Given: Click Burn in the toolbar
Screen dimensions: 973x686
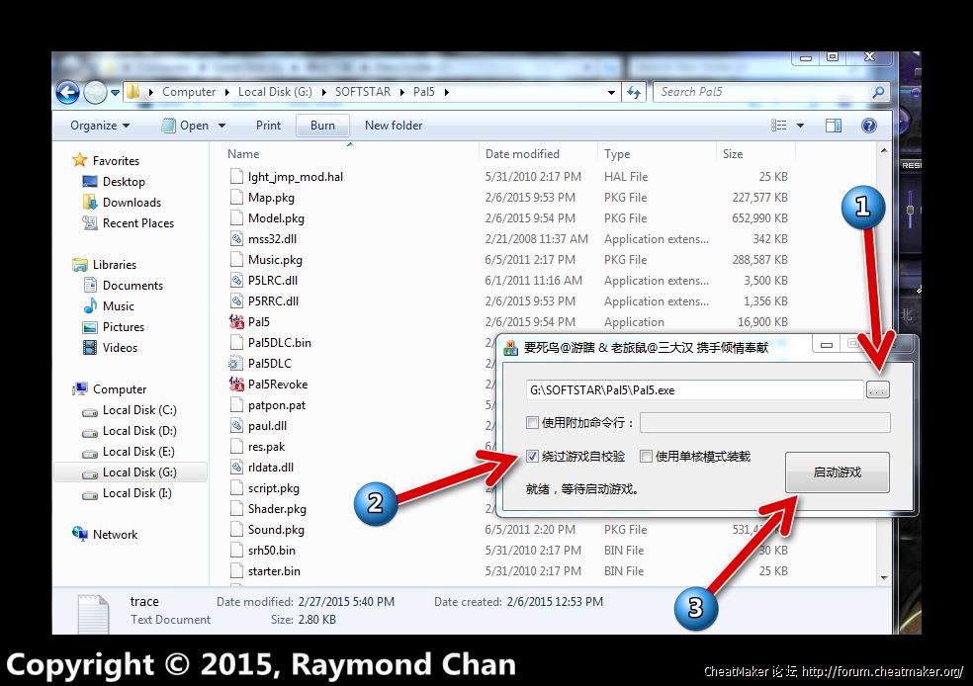Looking at the screenshot, I should tap(322, 126).
